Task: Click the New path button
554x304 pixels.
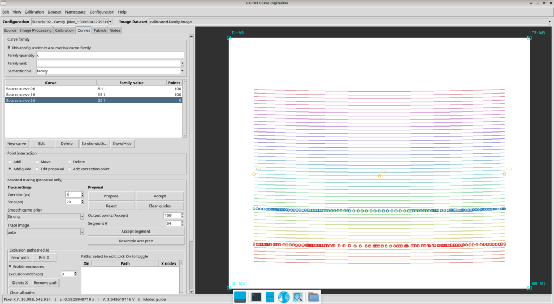Action: [x=20, y=257]
